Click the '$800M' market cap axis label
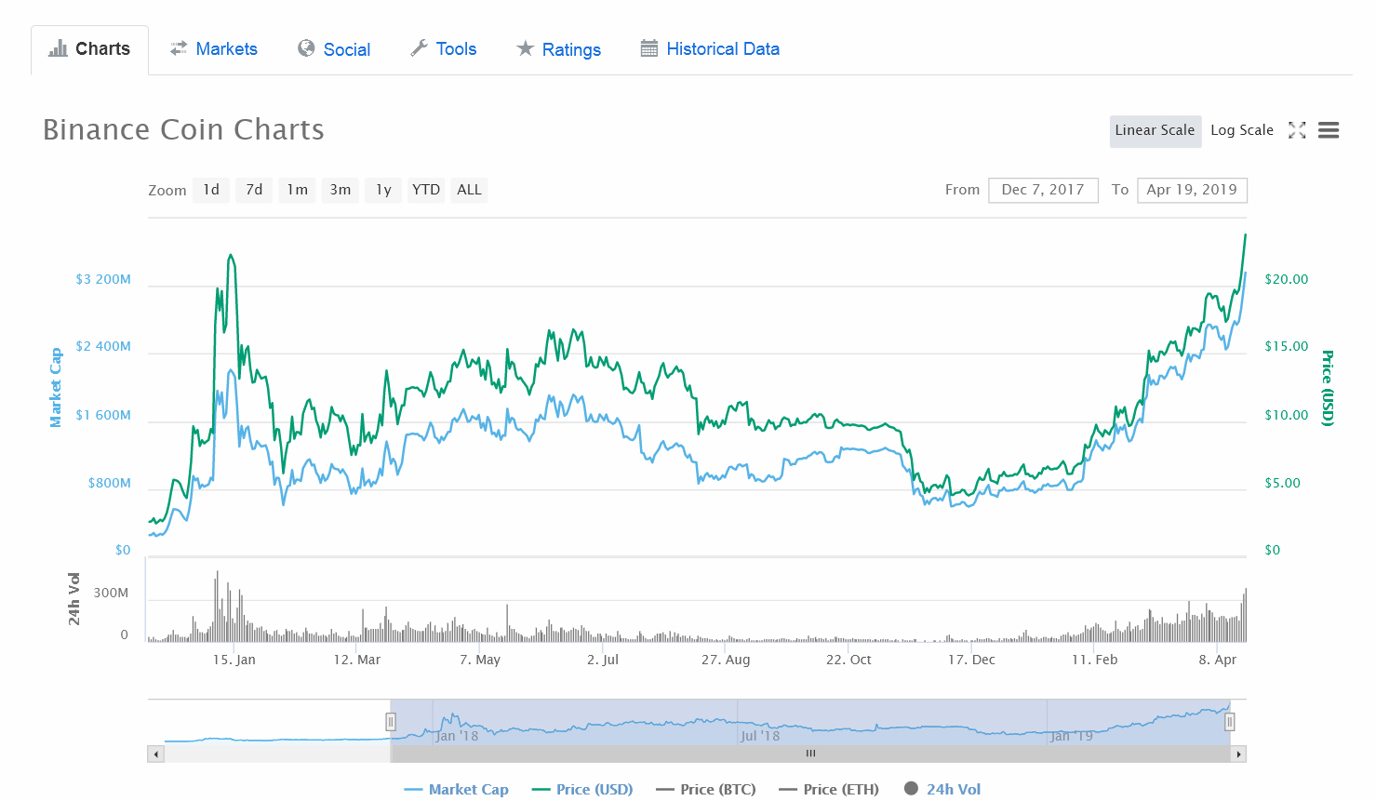Screen dimensions: 1376x801 pyautogui.click(x=110, y=483)
